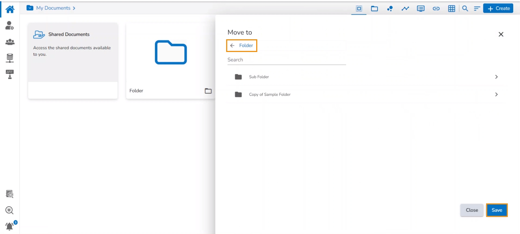Click the Save button
Image resolution: width=520 pixels, height=234 pixels.
point(497,210)
